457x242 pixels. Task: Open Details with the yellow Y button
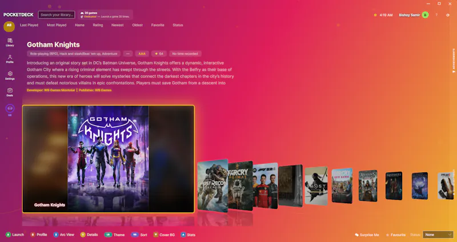pyautogui.click(x=89, y=235)
